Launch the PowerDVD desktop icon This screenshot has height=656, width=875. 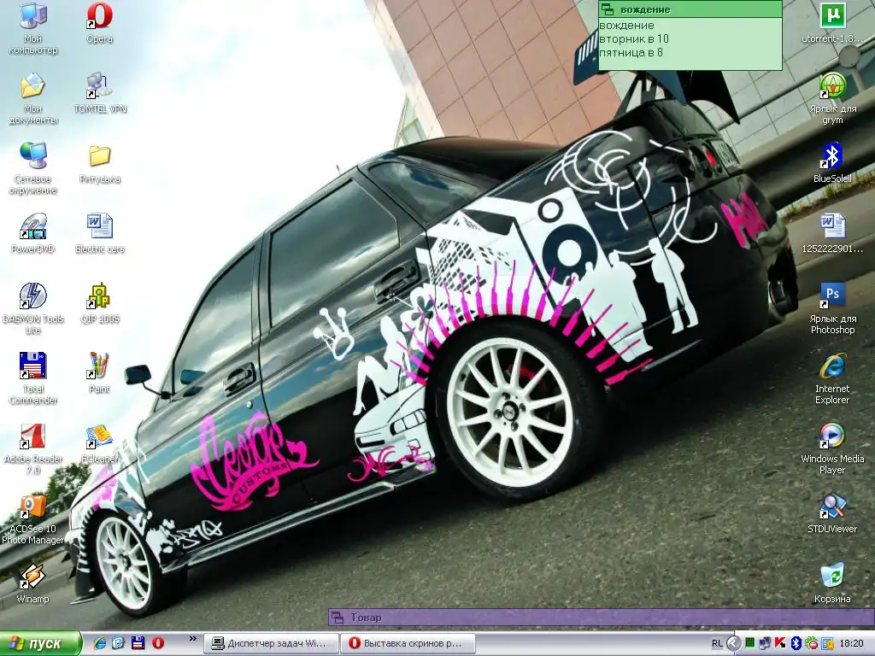point(32,227)
